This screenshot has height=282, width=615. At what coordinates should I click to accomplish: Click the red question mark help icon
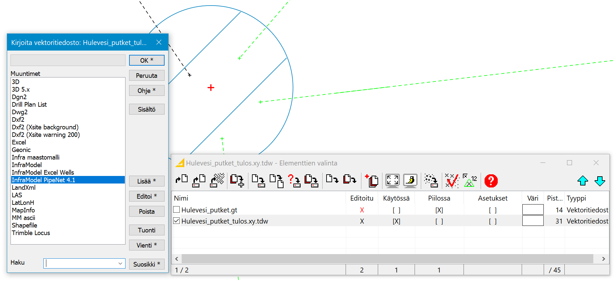(x=491, y=181)
